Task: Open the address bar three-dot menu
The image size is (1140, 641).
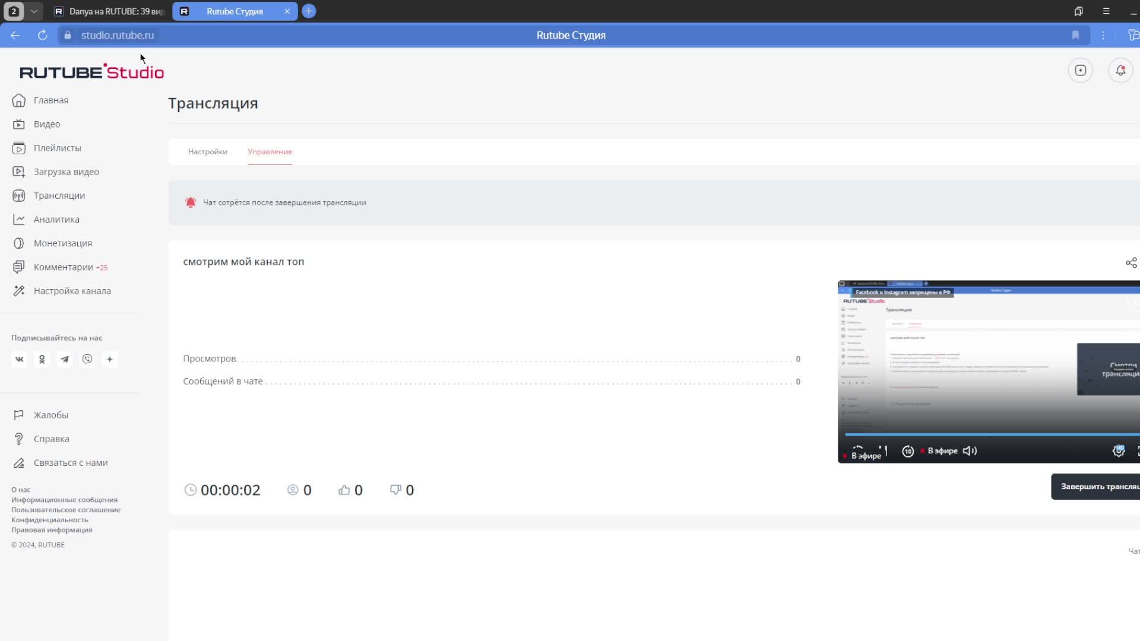Action: click(x=1103, y=35)
